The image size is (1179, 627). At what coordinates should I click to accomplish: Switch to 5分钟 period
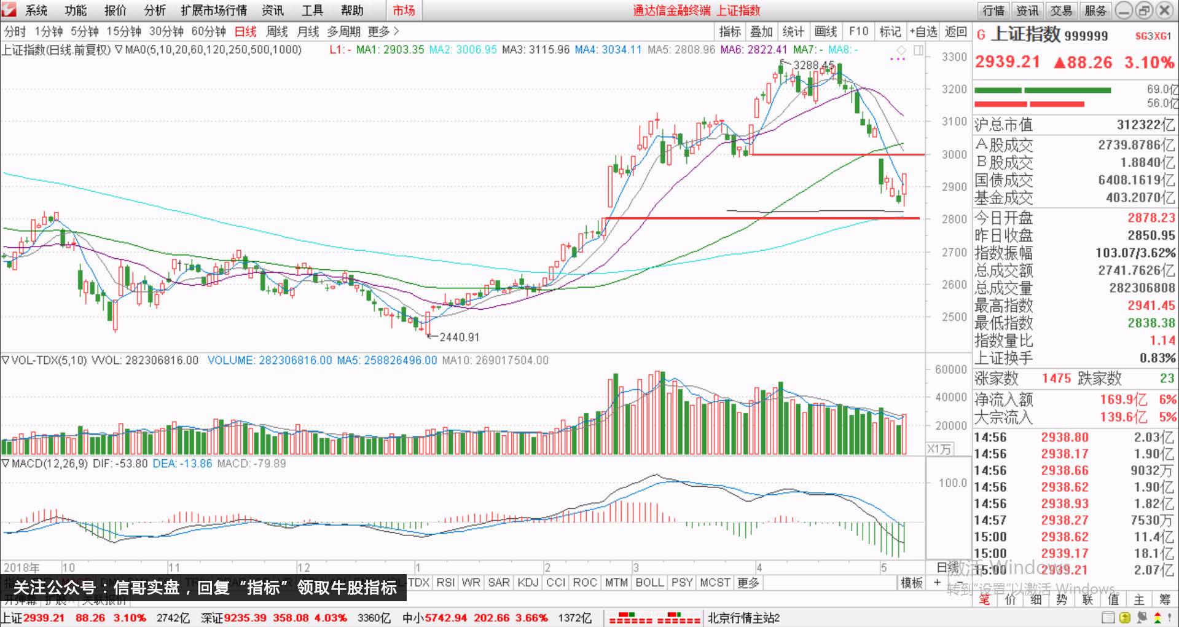click(85, 31)
